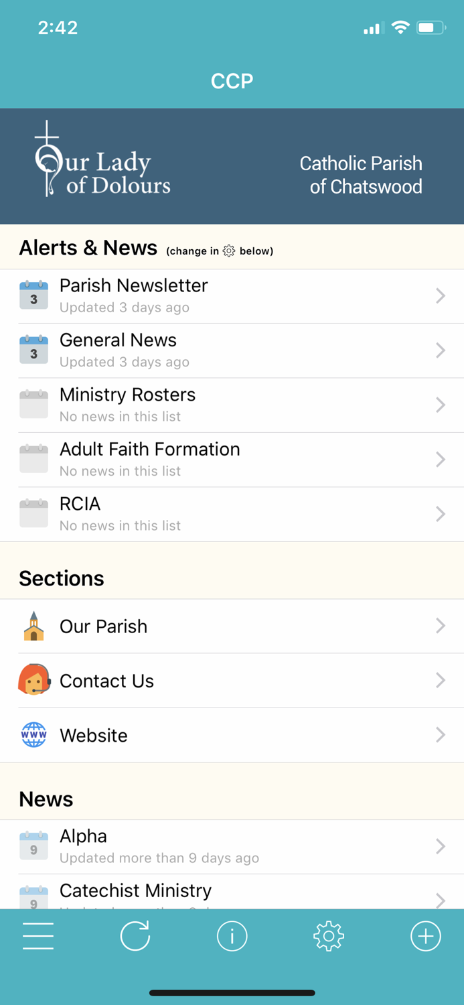The image size is (464, 1005).
Task: Refresh the app content
Action: point(135,935)
